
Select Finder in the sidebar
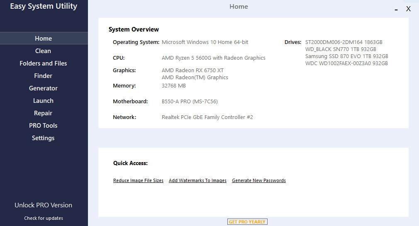click(x=43, y=76)
